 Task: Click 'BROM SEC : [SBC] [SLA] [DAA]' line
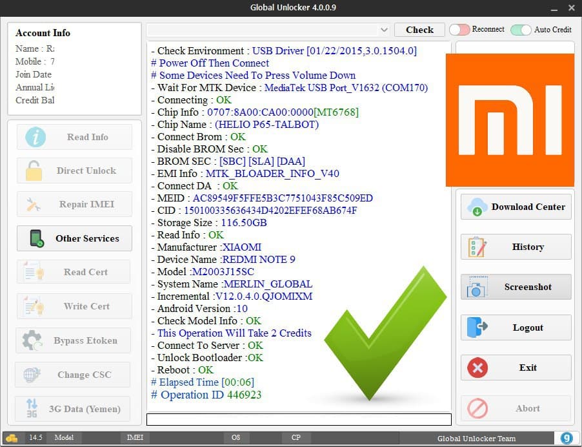click(x=228, y=161)
